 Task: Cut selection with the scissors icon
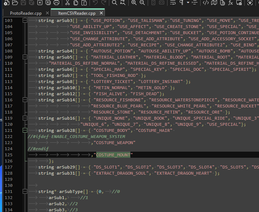(68, 3)
